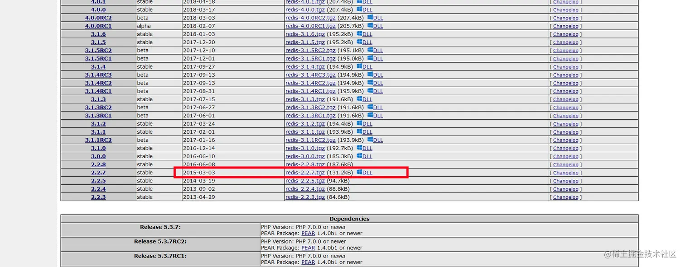Open the 2.2.5 version link

pyautogui.click(x=98, y=181)
